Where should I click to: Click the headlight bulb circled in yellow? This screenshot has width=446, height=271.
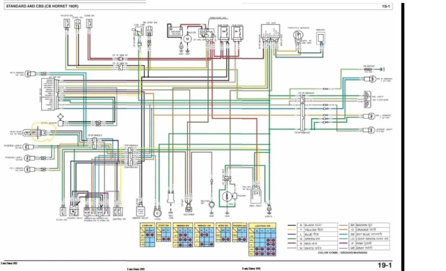pos(32,133)
